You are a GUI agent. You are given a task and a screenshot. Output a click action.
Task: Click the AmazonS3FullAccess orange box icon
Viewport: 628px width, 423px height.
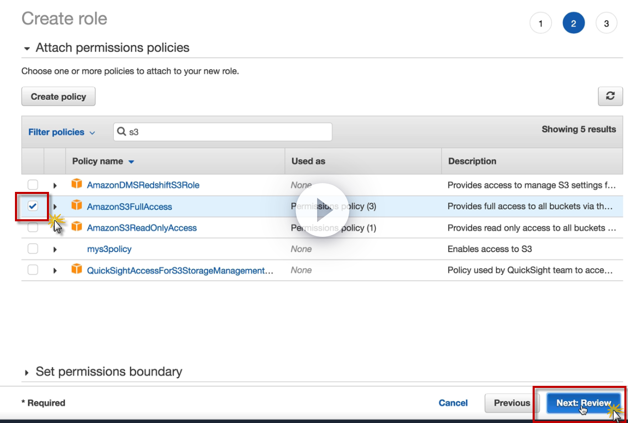[x=77, y=205]
